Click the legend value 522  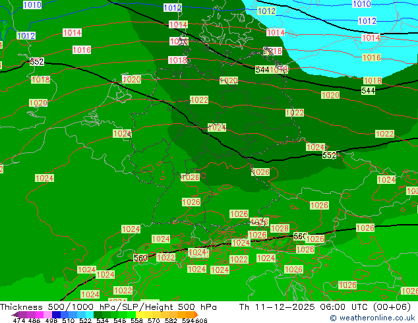[x=85, y=320]
